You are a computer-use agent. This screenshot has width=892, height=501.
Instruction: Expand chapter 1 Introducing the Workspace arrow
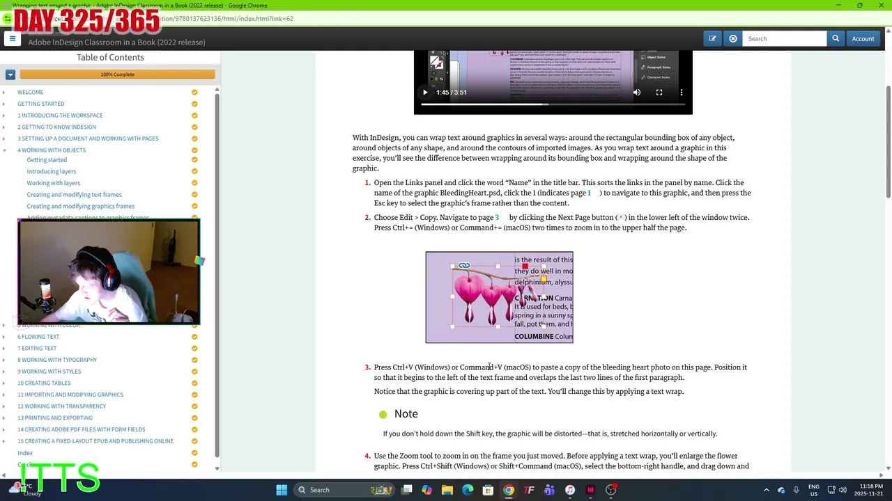(x=4, y=116)
